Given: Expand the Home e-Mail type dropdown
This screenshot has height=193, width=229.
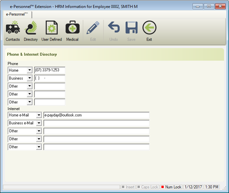Looking at the screenshot, I should click(x=39, y=115).
